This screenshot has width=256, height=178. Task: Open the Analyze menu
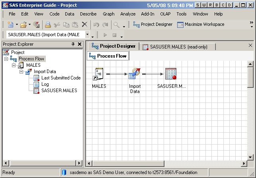pyautogui.click(x=128, y=14)
